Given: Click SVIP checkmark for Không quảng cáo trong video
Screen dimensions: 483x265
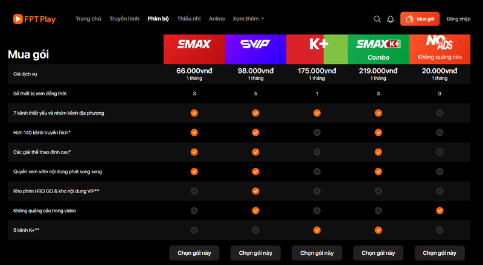Looking at the screenshot, I should 255,211.
